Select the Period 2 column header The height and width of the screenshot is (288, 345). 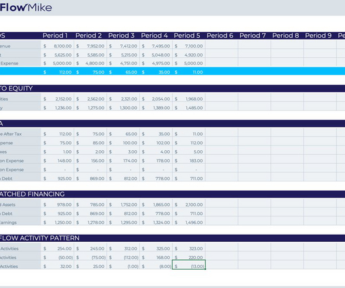tap(89, 36)
